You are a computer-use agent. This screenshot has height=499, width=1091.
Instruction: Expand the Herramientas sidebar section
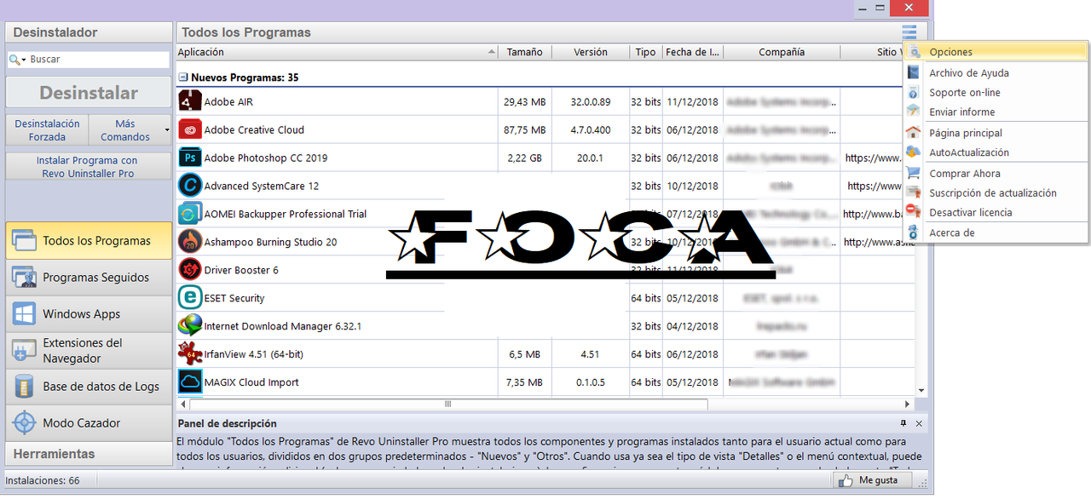(89, 454)
